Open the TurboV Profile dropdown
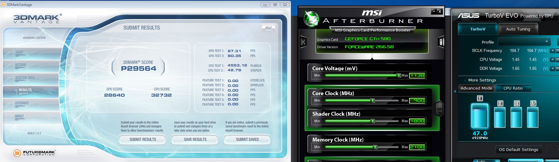The width and height of the screenshot is (559, 162). [525, 42]
